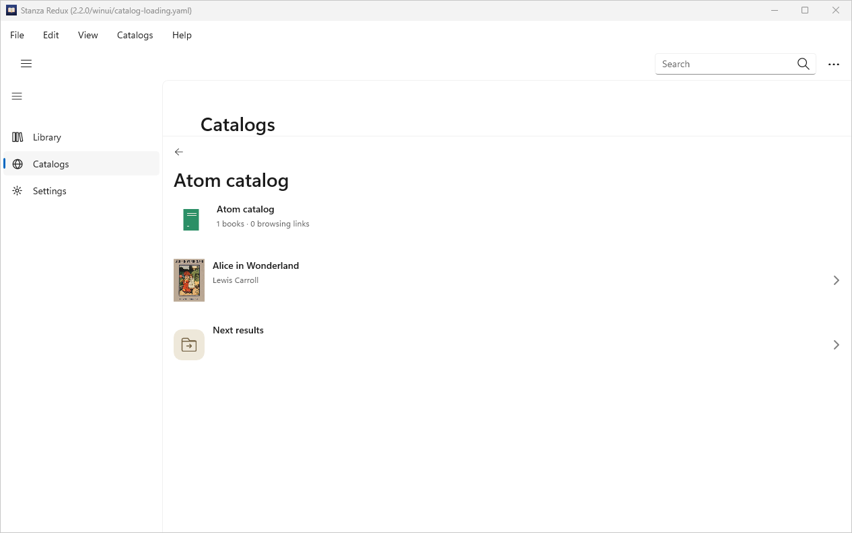Open the Help menu
The height and width of the screenshot is (533, 852).
coord(182,35)
